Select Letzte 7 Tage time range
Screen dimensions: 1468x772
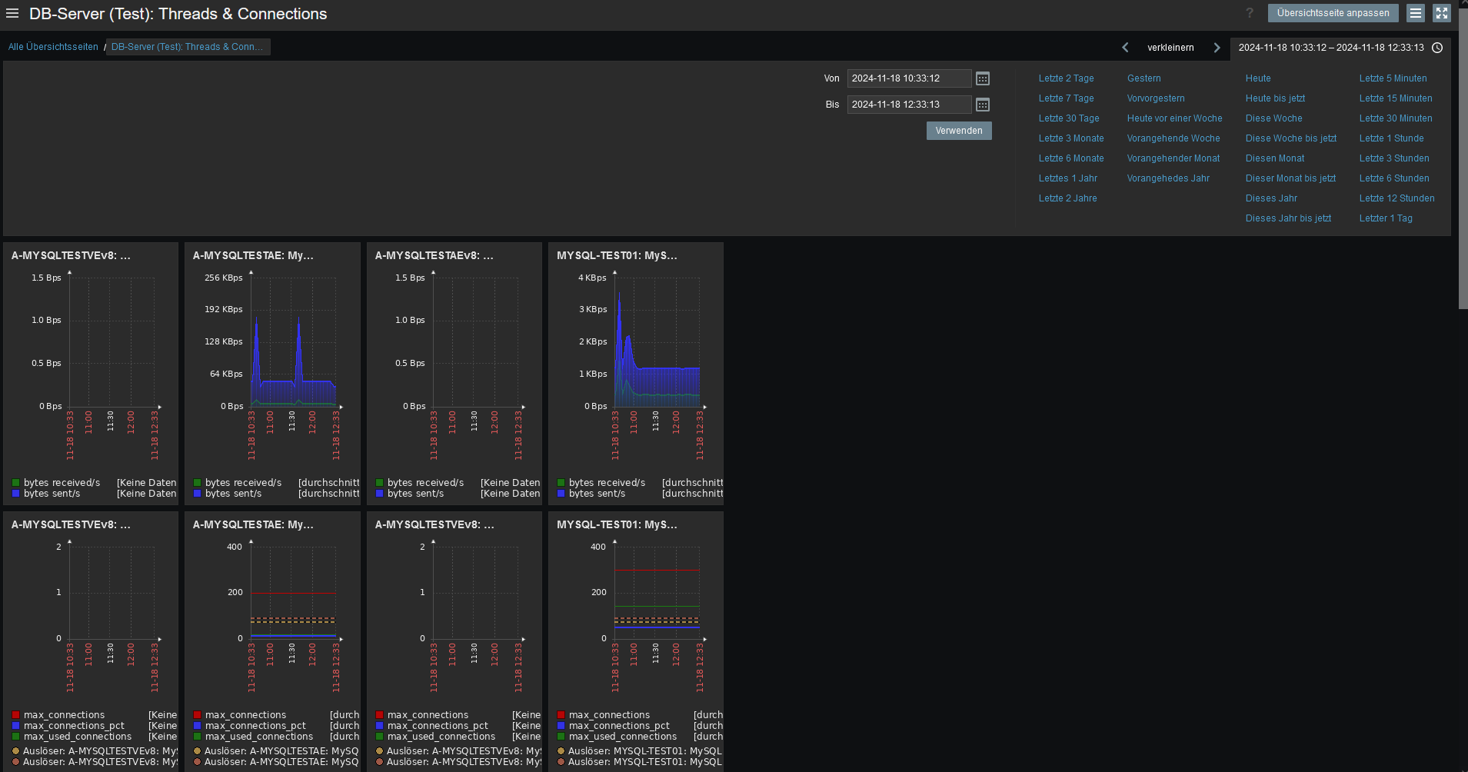pyautogui.click(x=1066, y=98)
